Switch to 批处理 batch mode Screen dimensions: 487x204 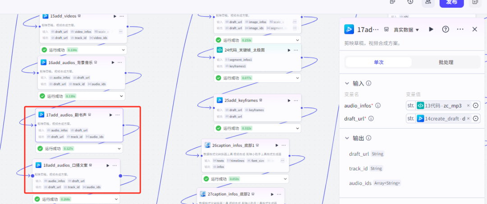446,62
